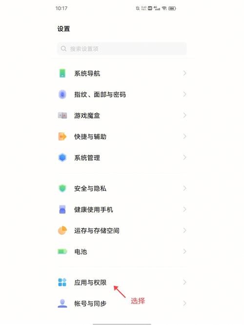Tap the fingerprint icon for 指纹、面部与密码
244x325 pixels.
pyautogui.click(x=62, y=94)
